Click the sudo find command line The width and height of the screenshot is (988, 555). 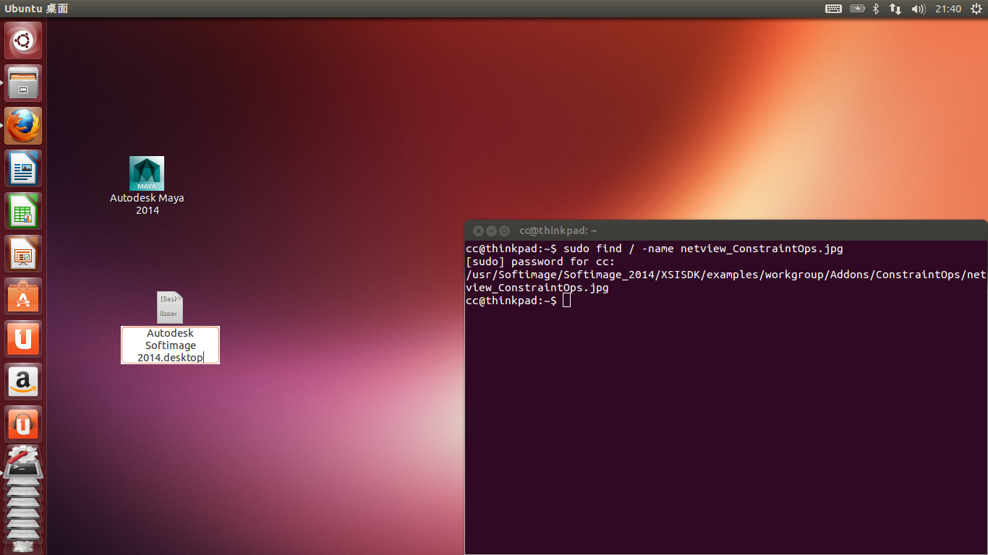[655, 249]
